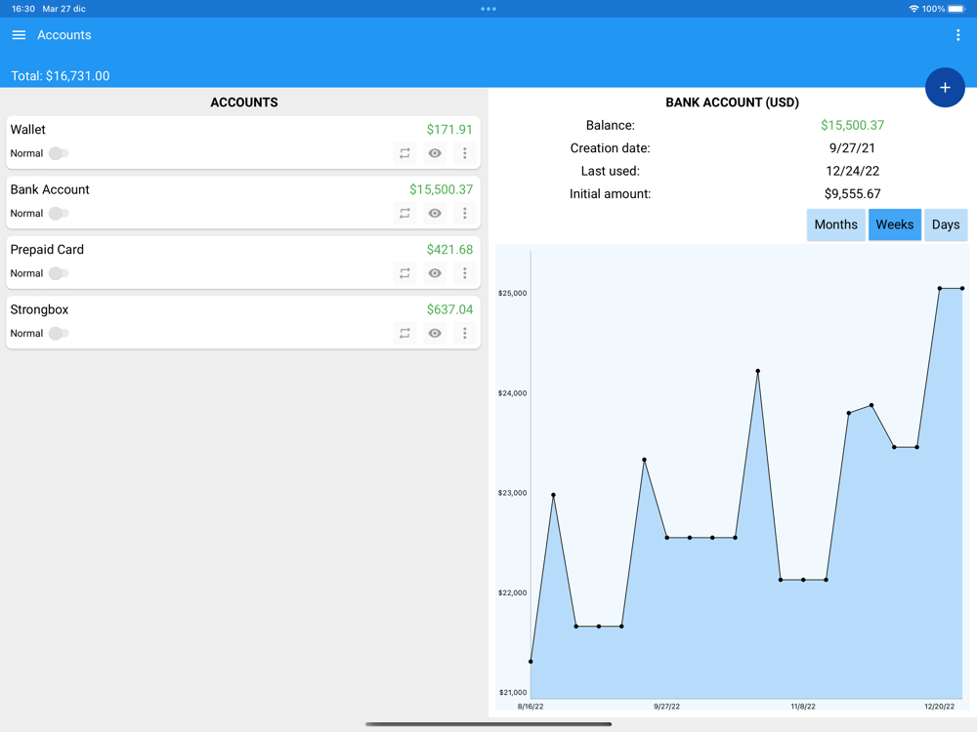
Task: Click the Prepaid Card transfer arrows icon
Action: click(404, 273)
